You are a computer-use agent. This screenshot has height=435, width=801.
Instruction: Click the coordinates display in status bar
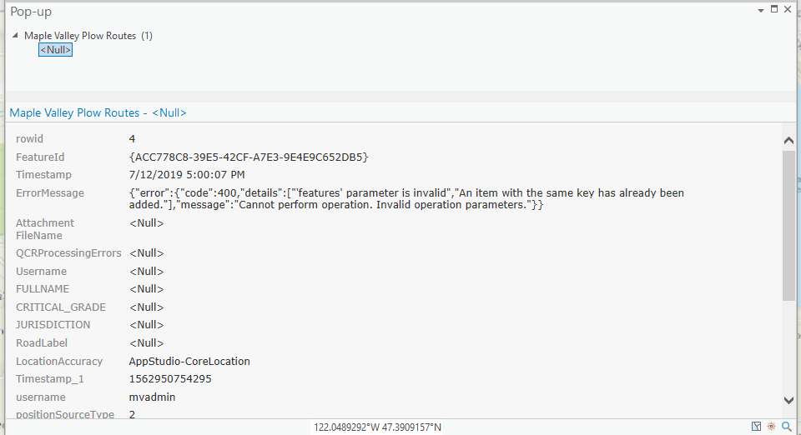377,427
